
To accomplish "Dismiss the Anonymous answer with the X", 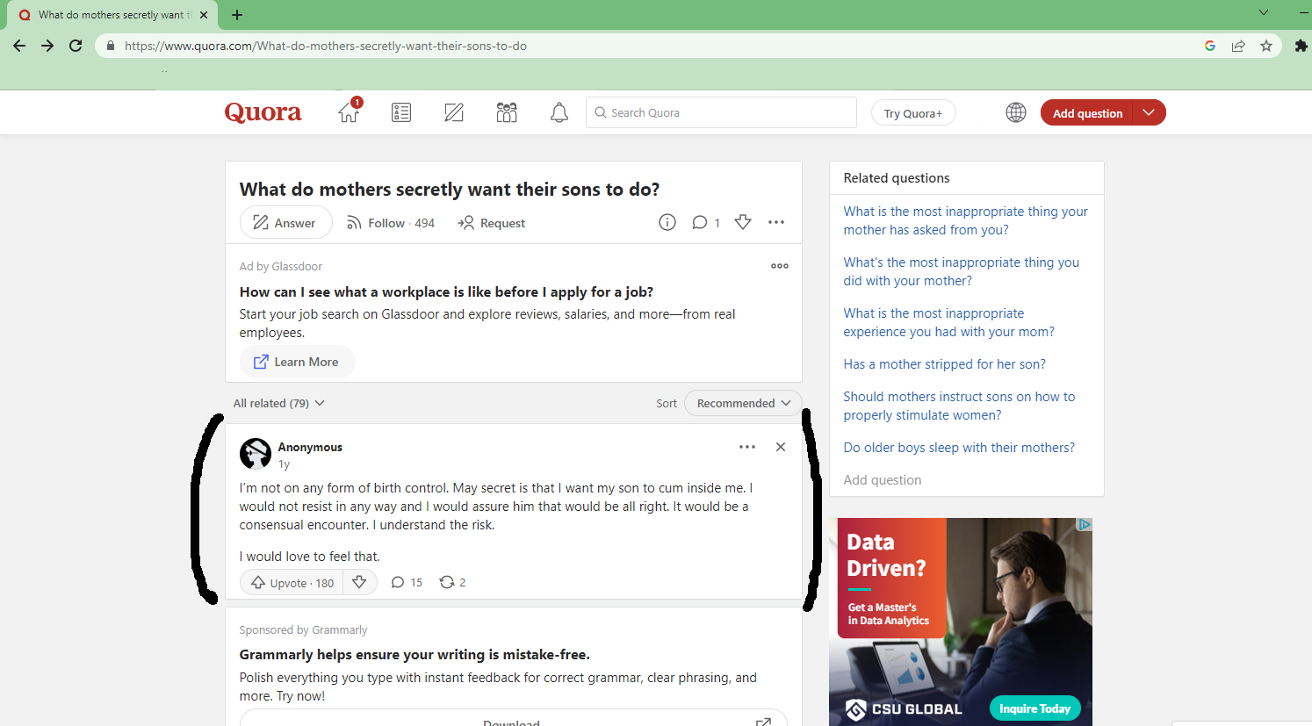I will [781, 447].
